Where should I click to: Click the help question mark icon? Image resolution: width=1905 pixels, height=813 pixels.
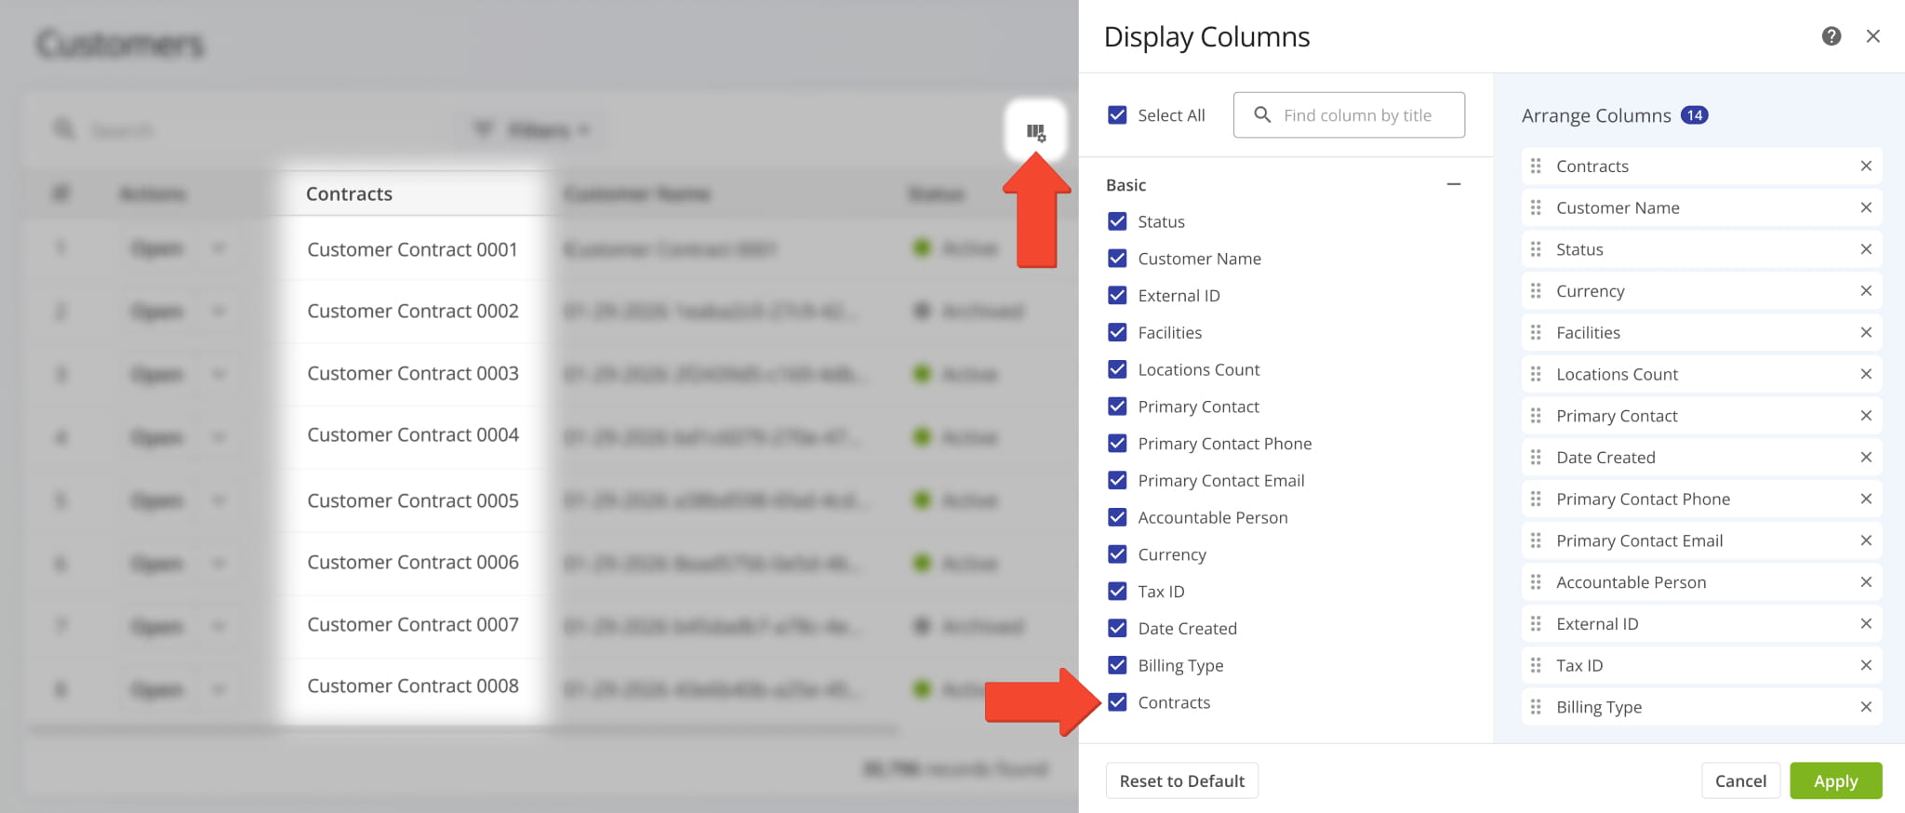tap(1831, 36)
